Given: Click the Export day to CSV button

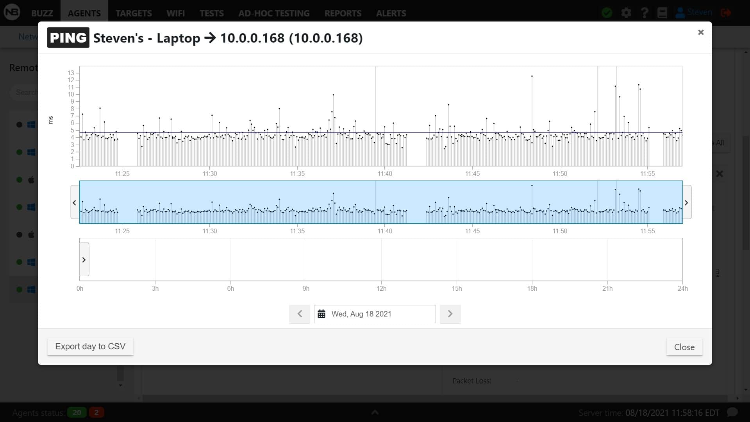Looking at the screenshot, I should [90, 347].
